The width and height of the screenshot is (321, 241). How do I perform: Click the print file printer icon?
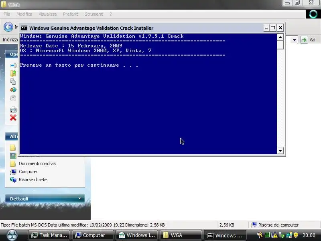[13, 110]
